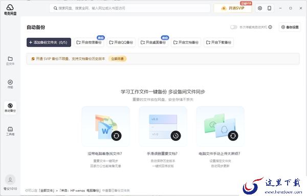This screenshot has width=307, height=196.
Task: Close the Quark netdisk window
Action: [x=301, y=8]
